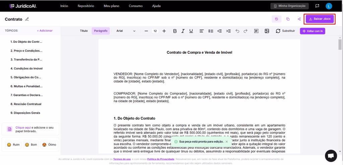The height and width of the screenshot is (165, 343).
Task: Open the Substituir replace tool
Action: click(285, 31)
